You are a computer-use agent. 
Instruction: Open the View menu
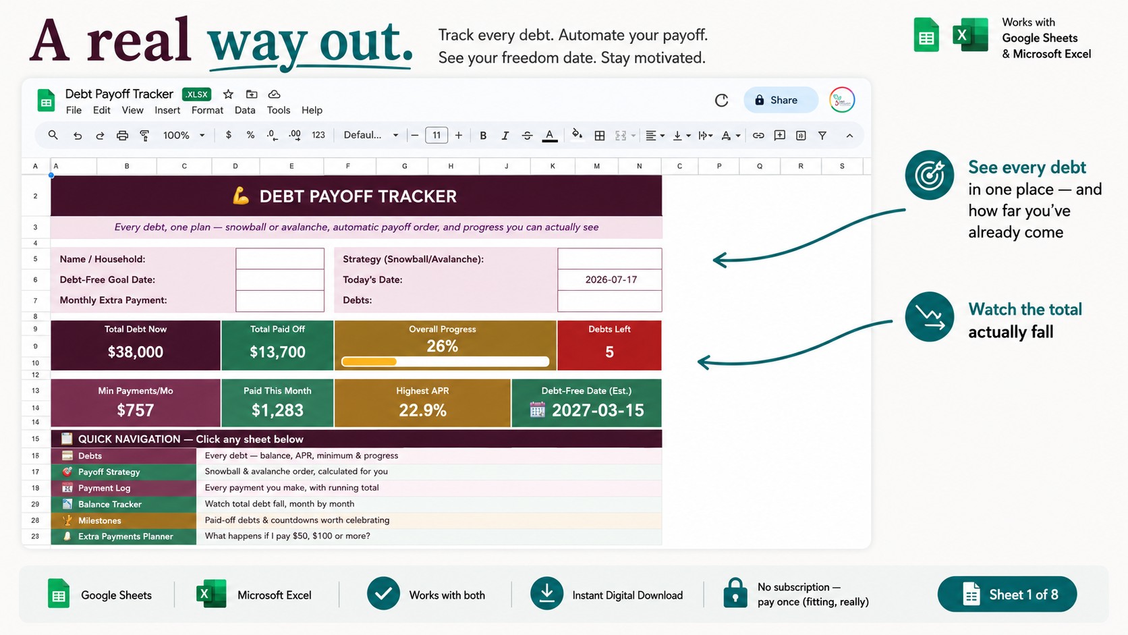(x=132, y=110)
